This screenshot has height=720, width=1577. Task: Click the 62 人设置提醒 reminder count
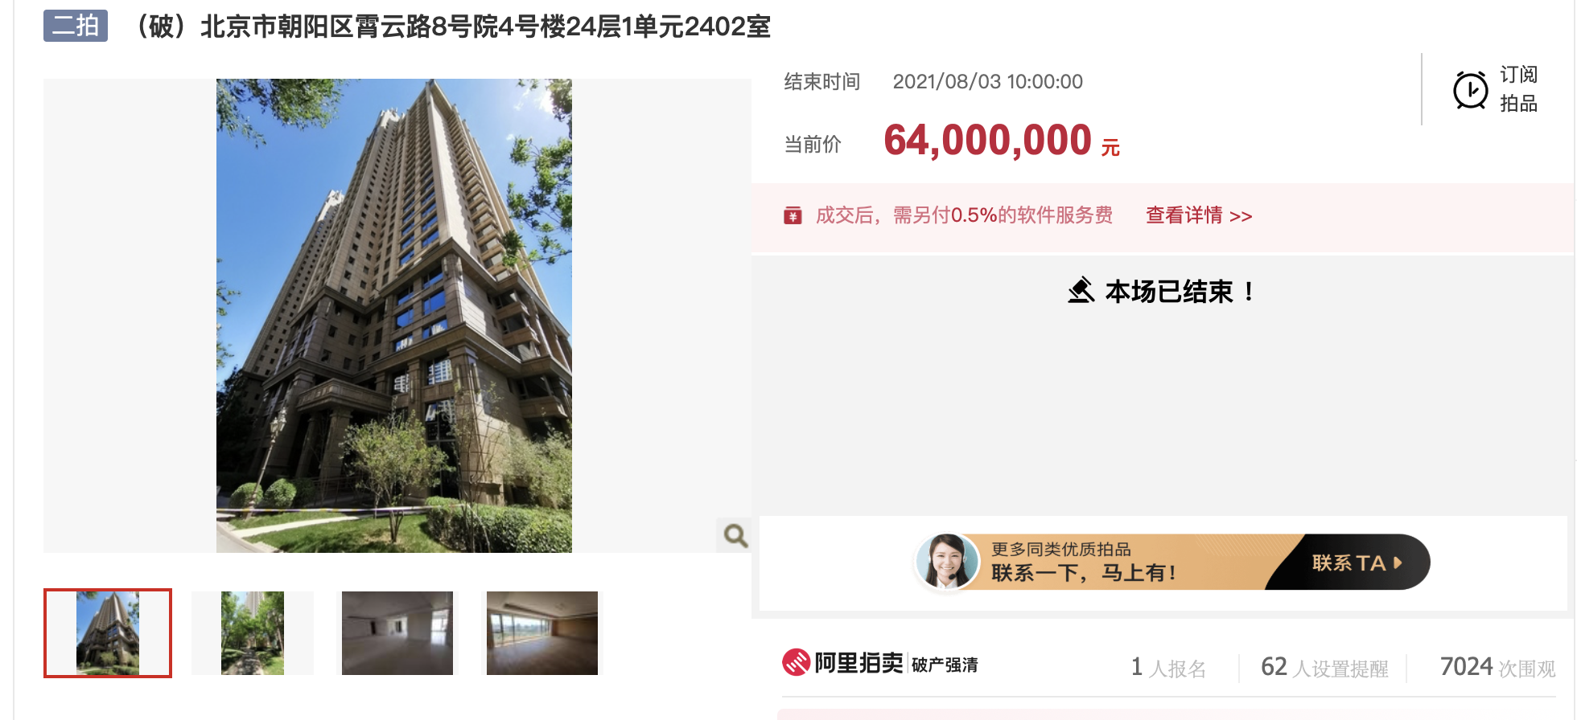pyautogui.click(x=1324, y=667)
